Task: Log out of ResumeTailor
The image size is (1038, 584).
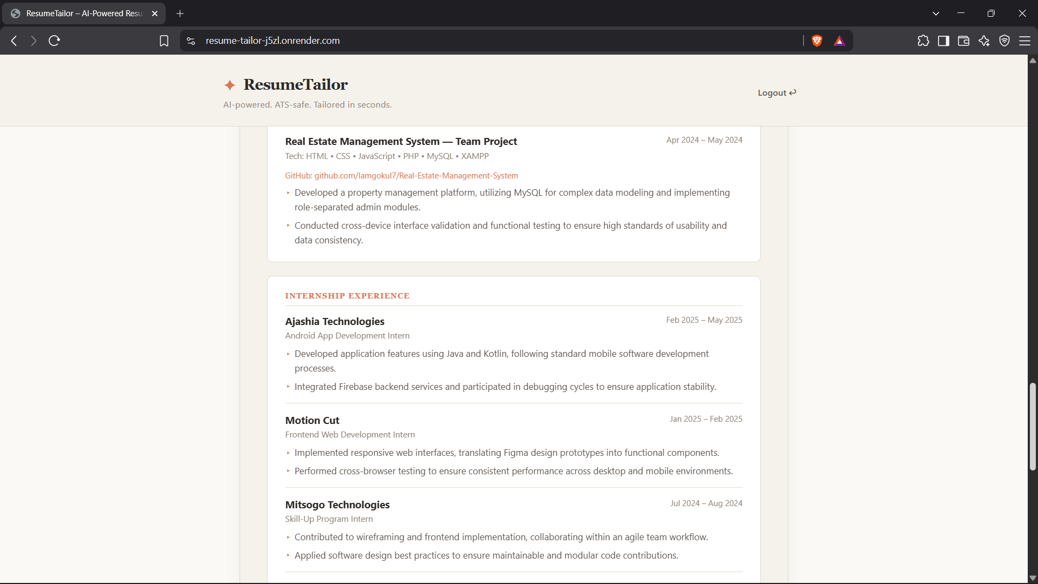Action: point(777,93)
